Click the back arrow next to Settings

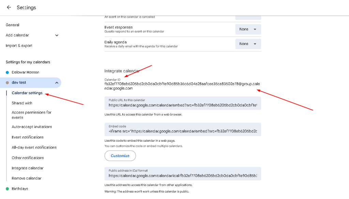point(9,7)
